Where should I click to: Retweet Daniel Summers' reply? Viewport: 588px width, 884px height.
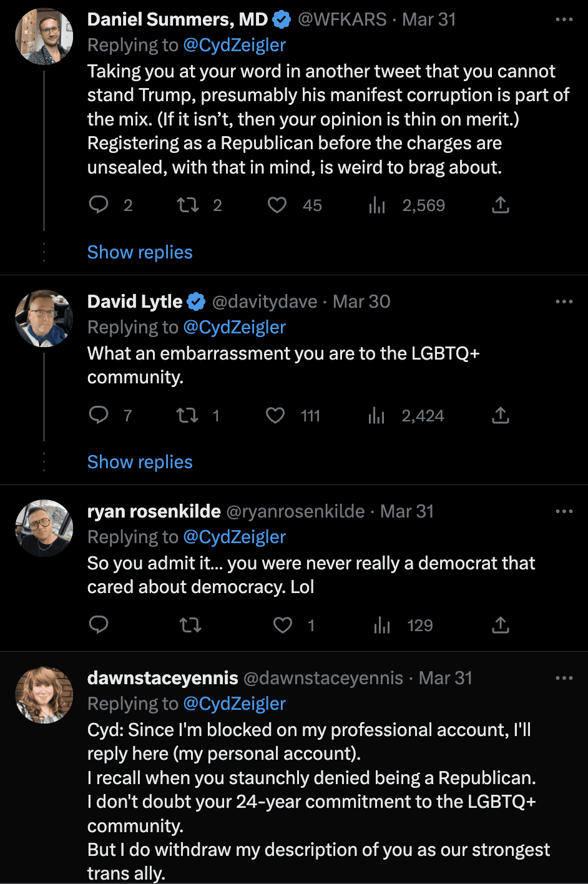(188, 205)
